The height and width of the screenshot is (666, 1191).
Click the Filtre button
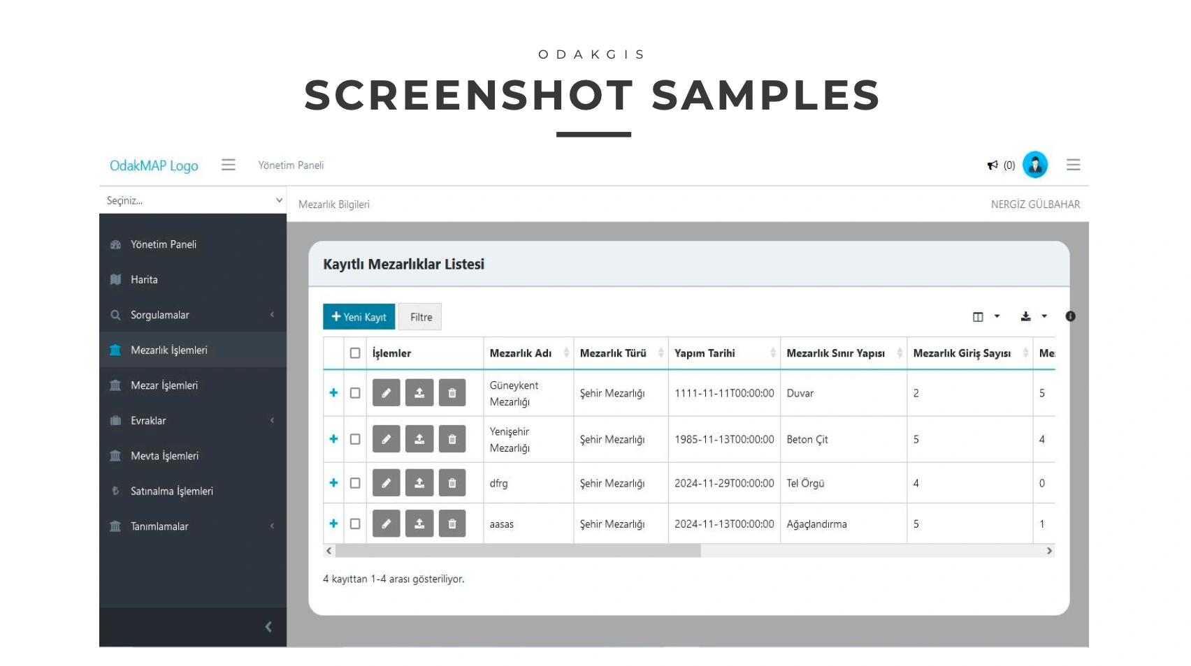coord(421,317)
